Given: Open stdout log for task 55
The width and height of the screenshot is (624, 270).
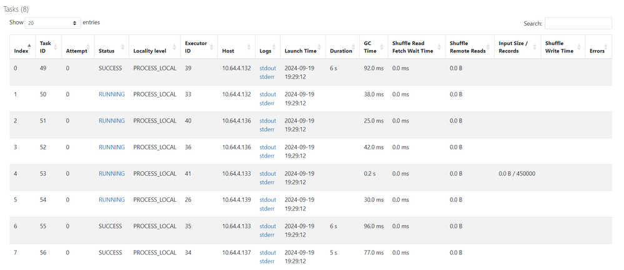Looking at the screenshot, I should (267, 226).
